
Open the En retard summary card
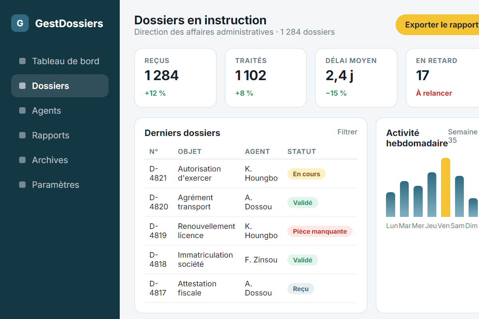tap(442, 78)
